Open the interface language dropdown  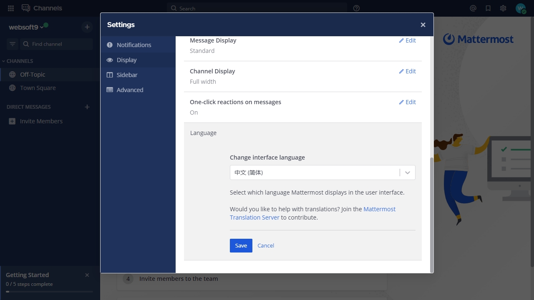click(x=322, y=172)
